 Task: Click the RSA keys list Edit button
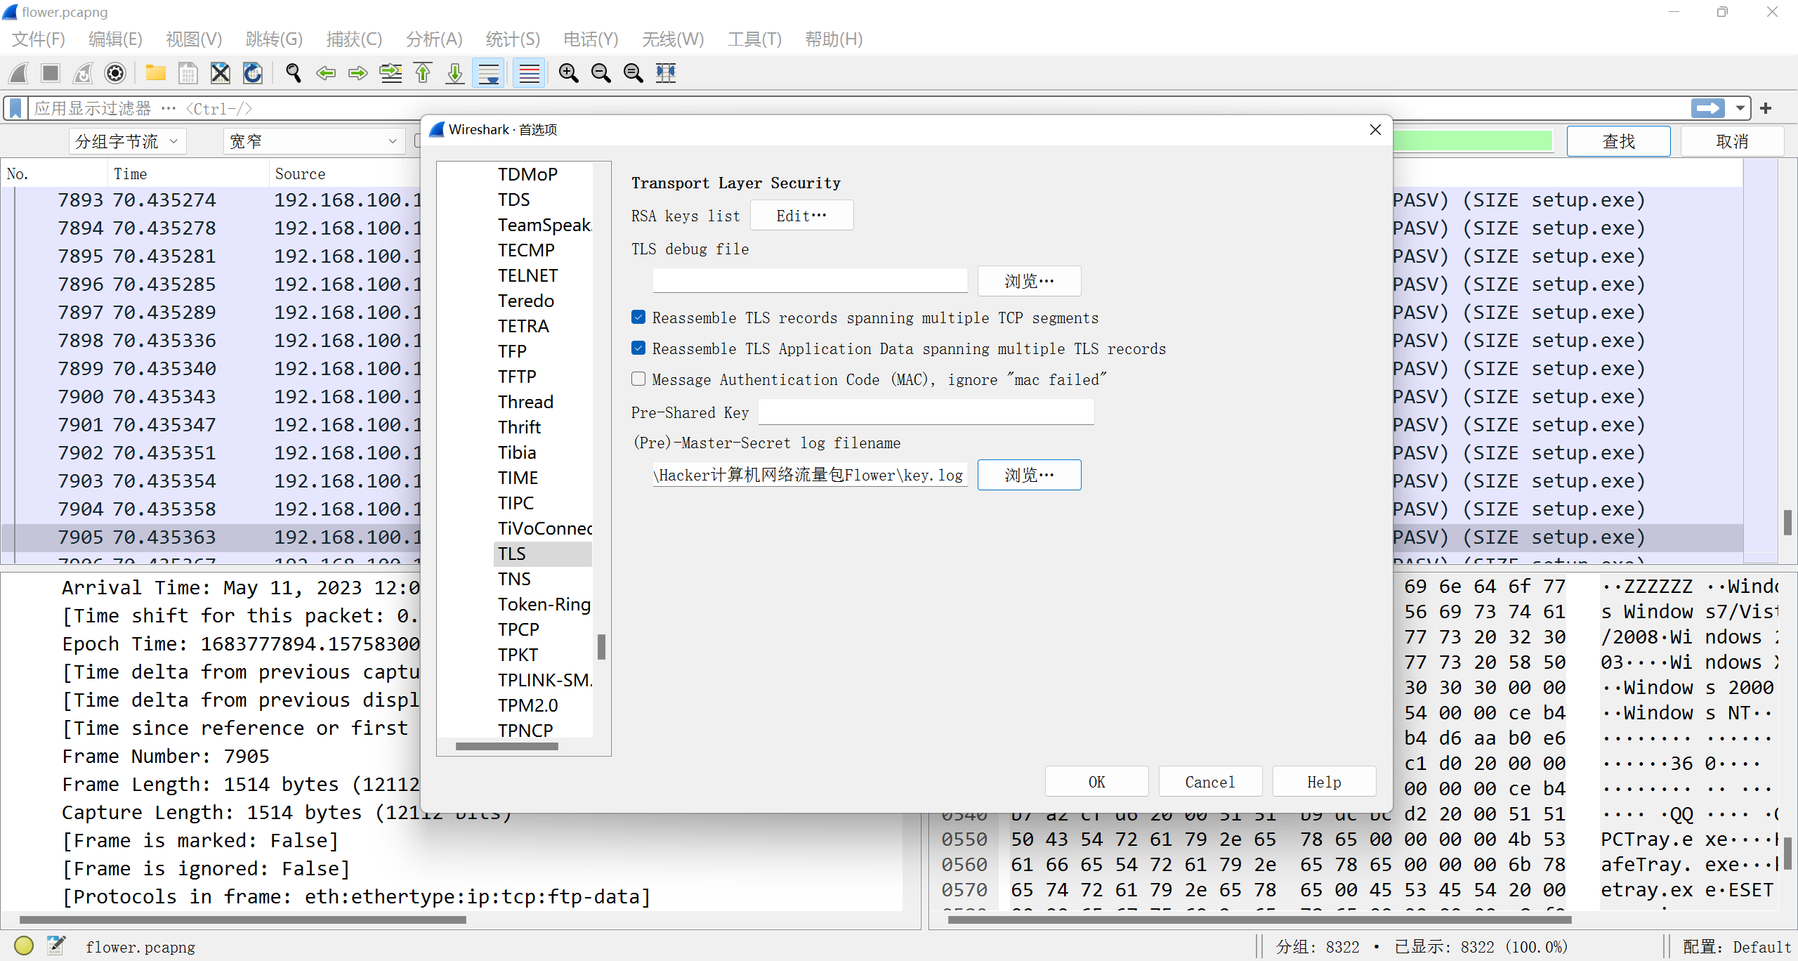[x=801, y=216]
